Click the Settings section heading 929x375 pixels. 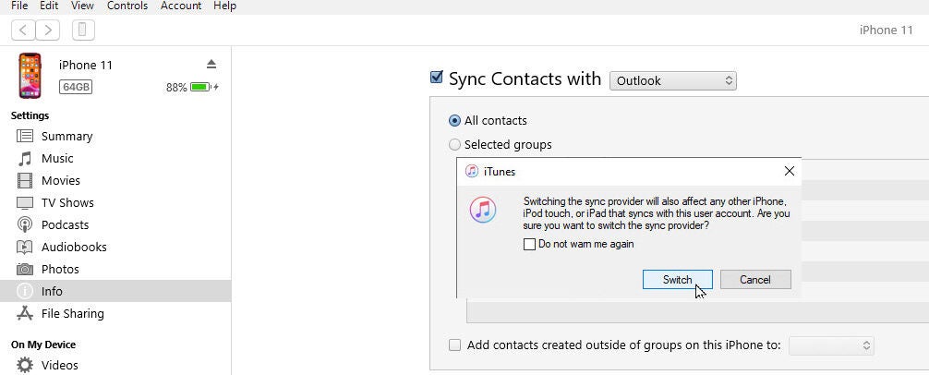pyautogui.click(x=30, y=115)
